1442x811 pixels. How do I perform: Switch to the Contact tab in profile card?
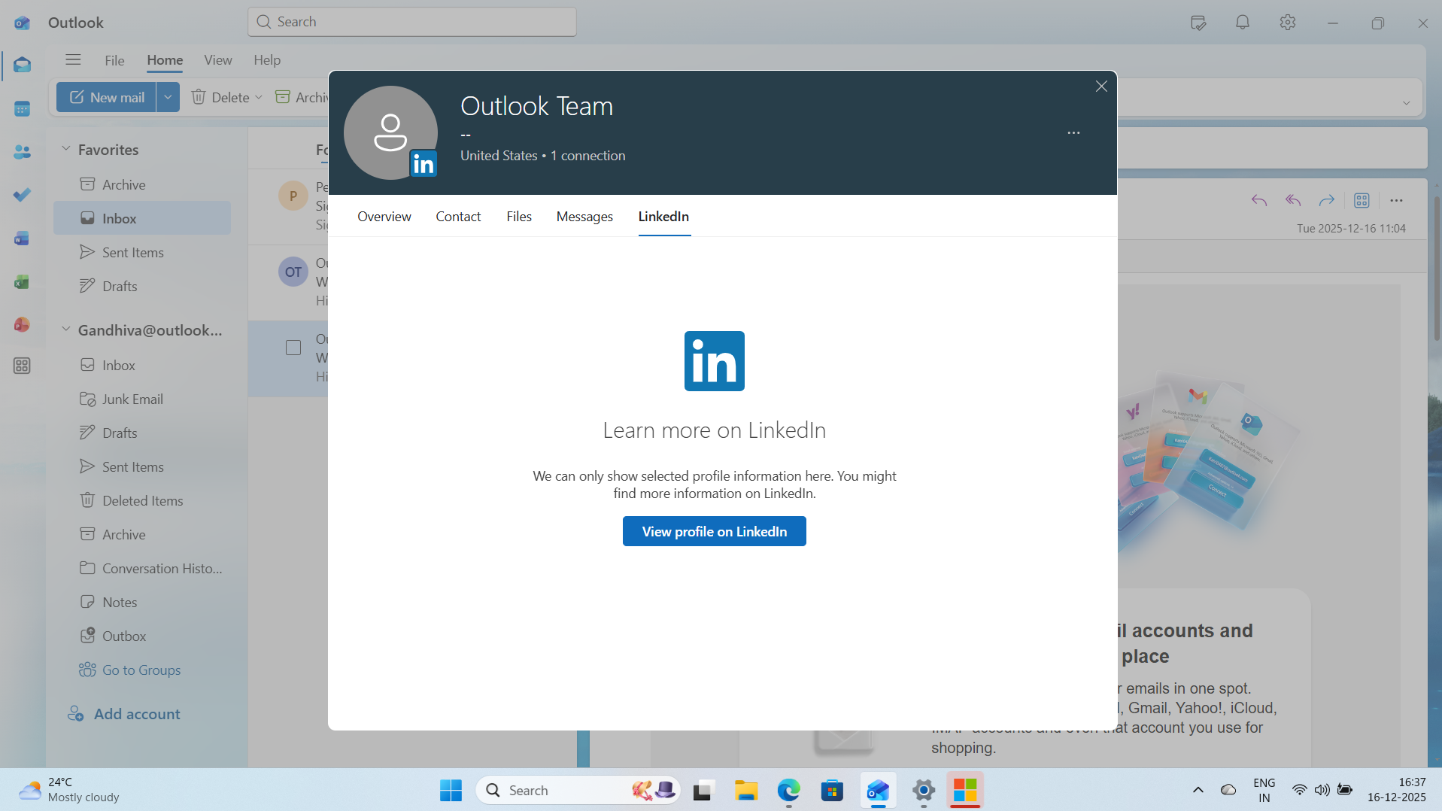(x=458, y=217)
